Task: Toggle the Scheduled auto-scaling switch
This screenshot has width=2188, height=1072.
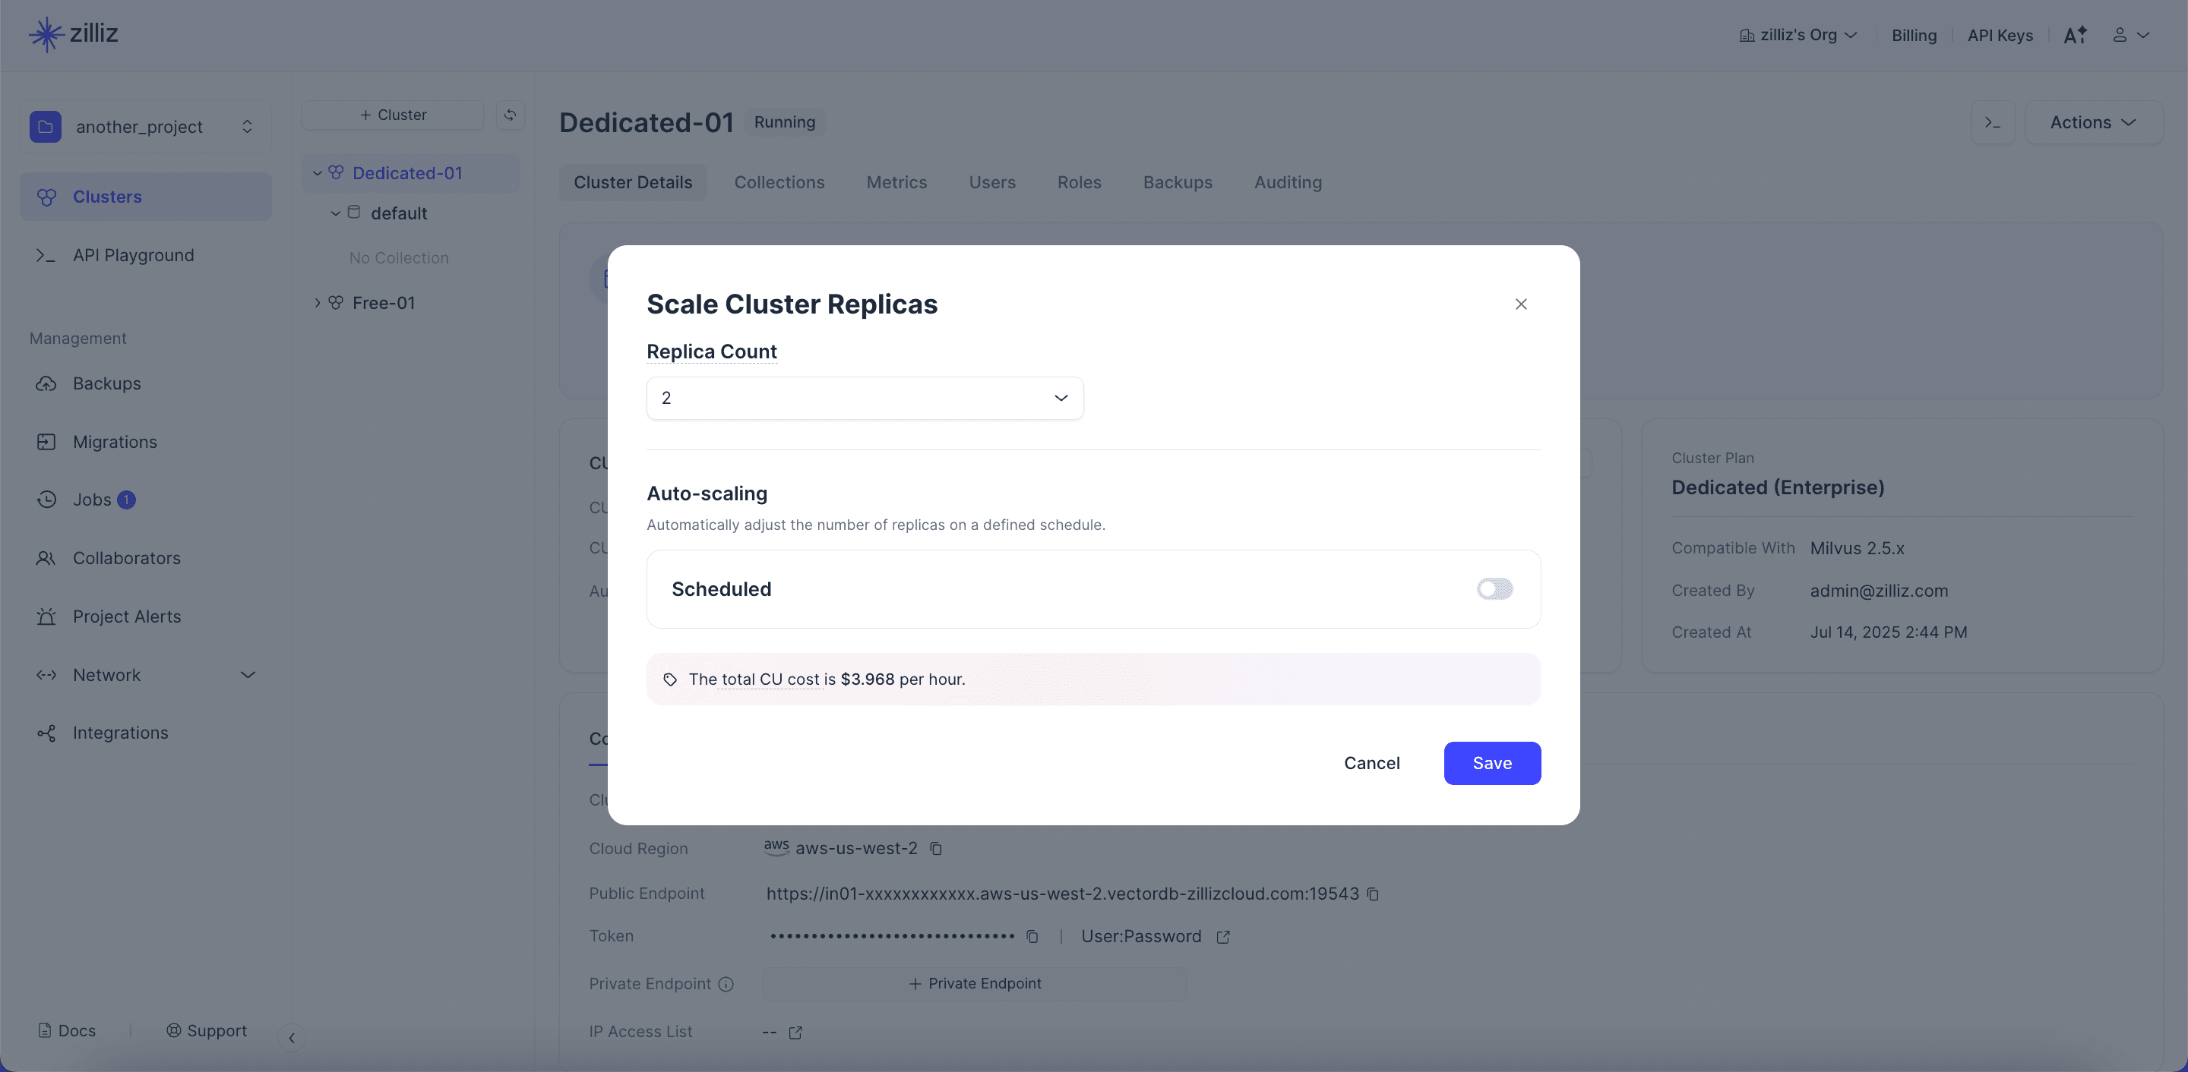Action: pyautogui.click(x=1494, y=589)
